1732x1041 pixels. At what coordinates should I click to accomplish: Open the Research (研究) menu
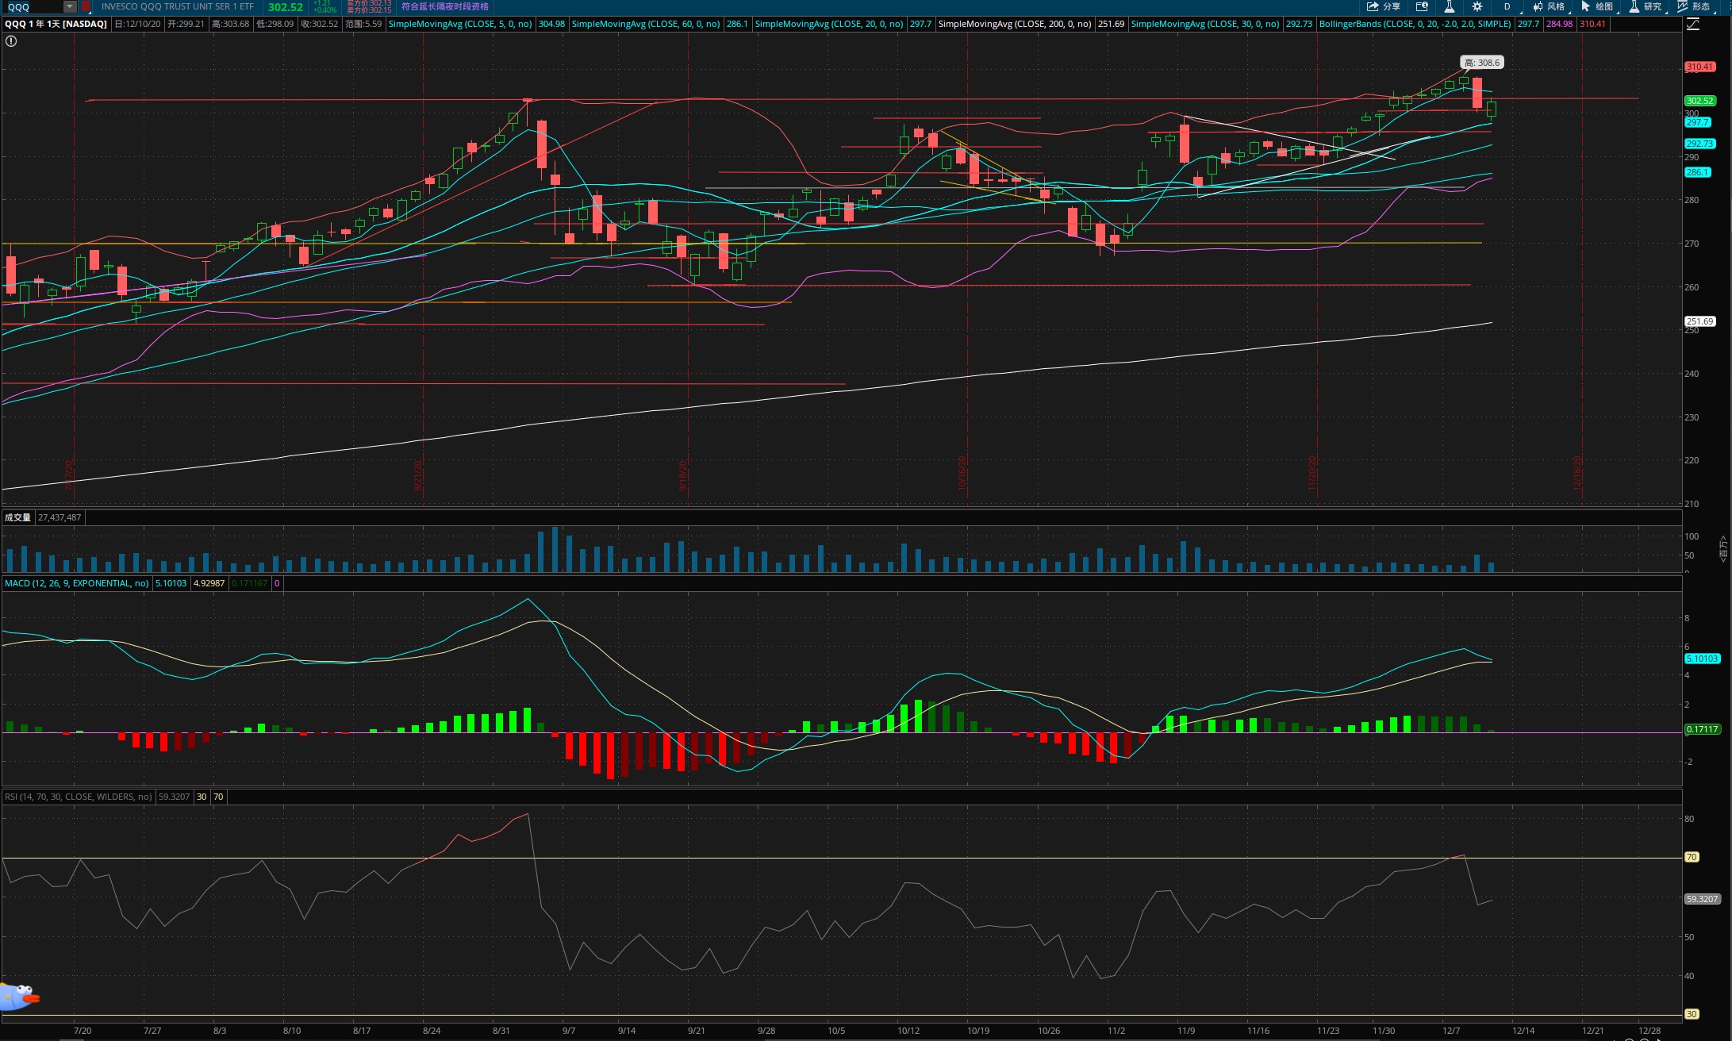(x=1646, y=6)
